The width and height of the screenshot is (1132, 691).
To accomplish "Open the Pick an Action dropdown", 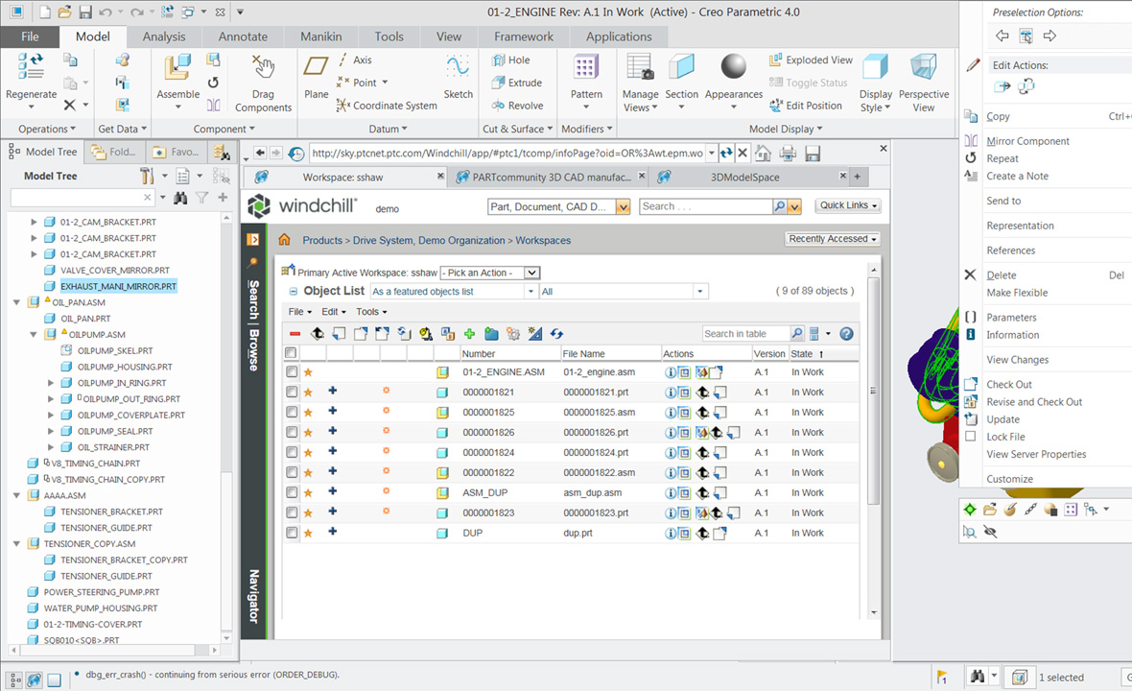I will click(488, 272).
